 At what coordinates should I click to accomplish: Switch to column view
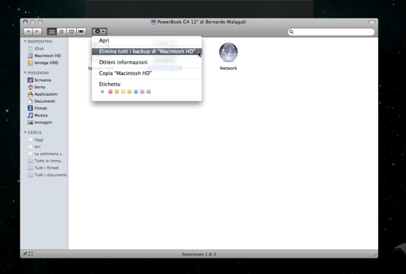(x=71, y=31)
